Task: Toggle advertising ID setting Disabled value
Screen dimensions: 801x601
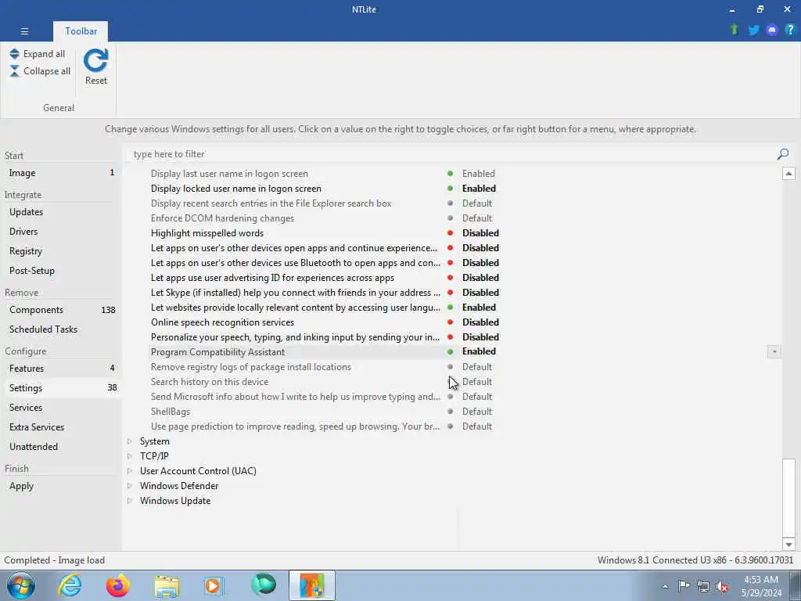Action: pos(480,278)
